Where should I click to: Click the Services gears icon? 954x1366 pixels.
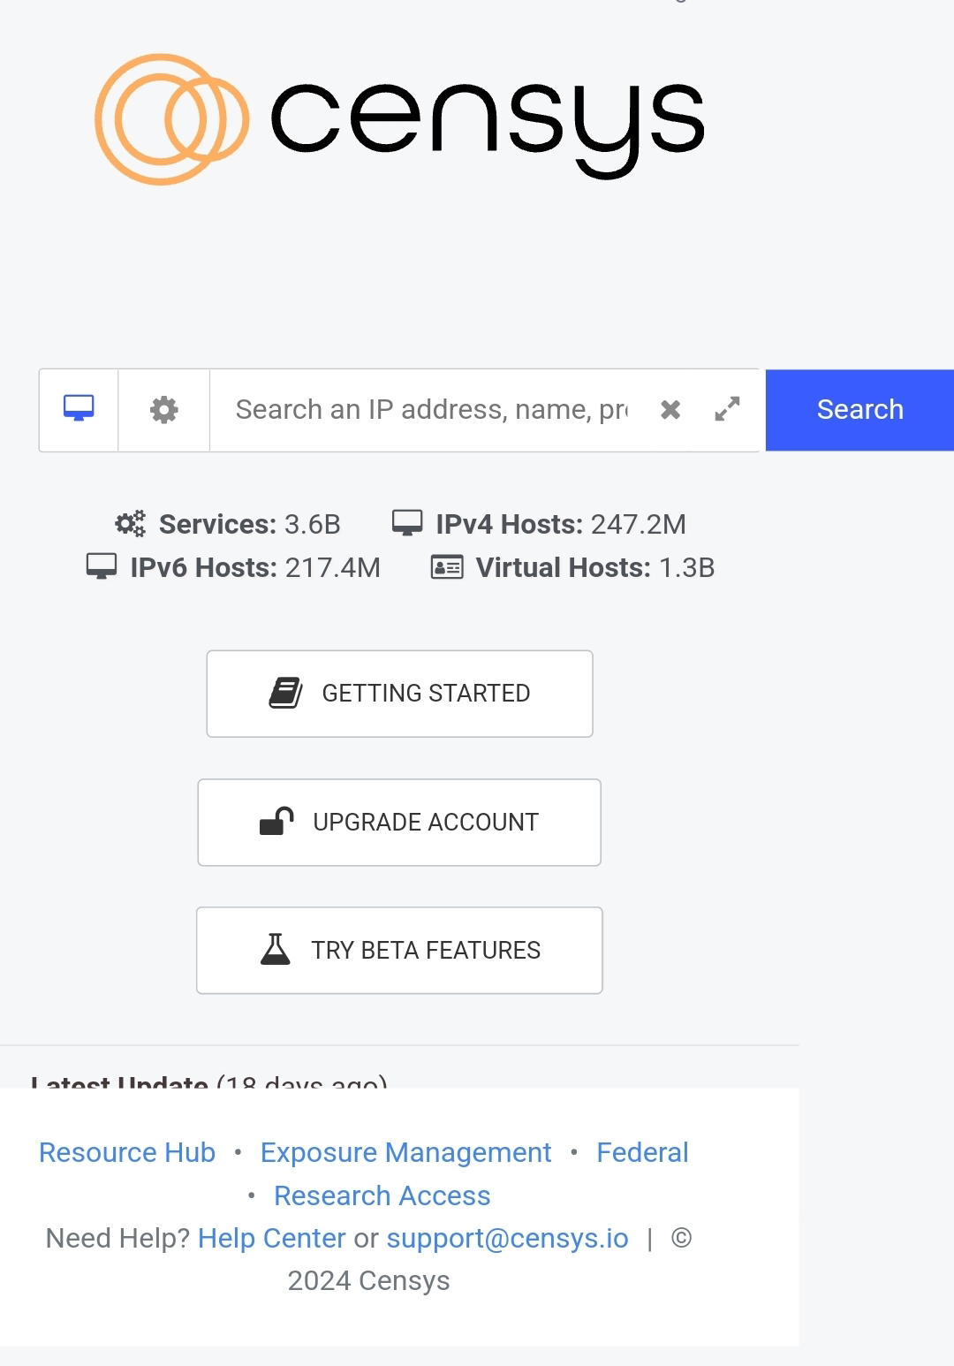[x=131, y=524]
